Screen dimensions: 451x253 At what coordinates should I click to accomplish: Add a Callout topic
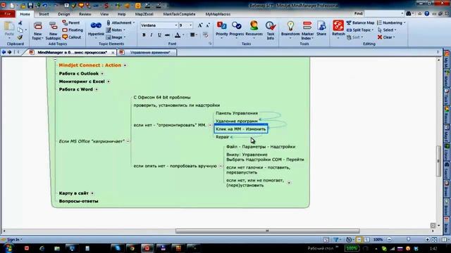pyautogui.click(x=72, y=37)
